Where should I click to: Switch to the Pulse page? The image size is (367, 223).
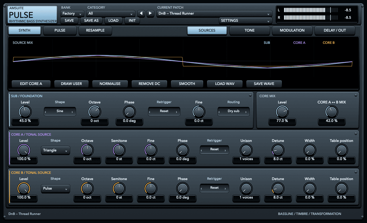click(60, 30)
